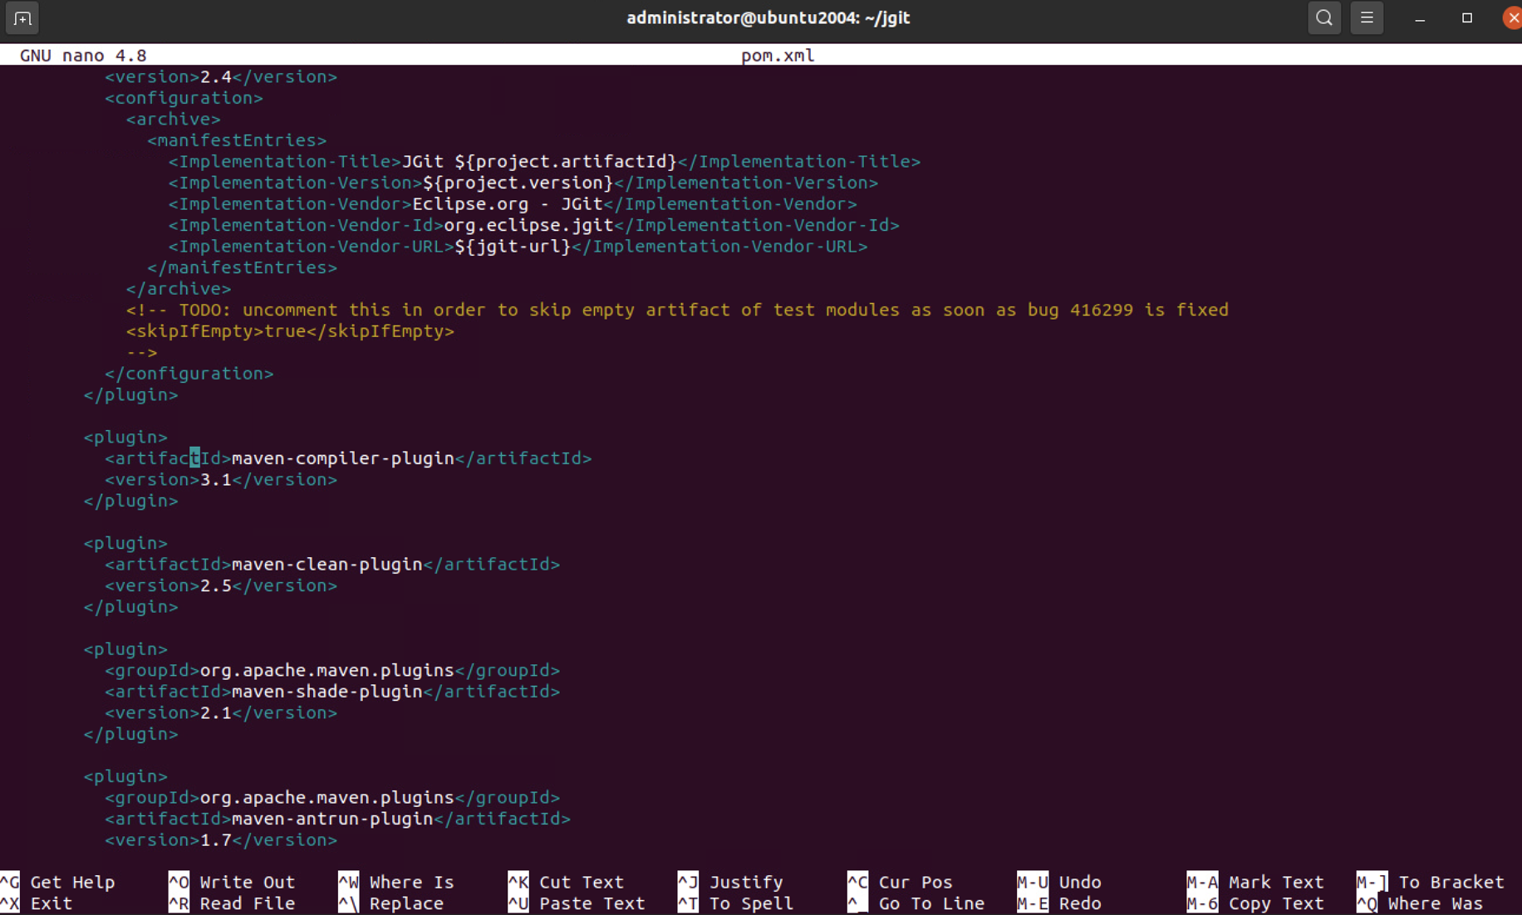Click the M-E Redo shortcut
This screenshot has width=1522, height=915.
[x=1059, y=903]
